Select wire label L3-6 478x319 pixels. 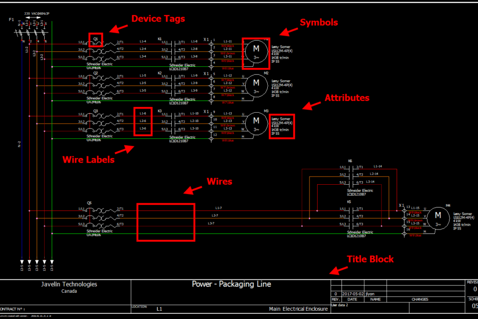click(x=143, y=129)
